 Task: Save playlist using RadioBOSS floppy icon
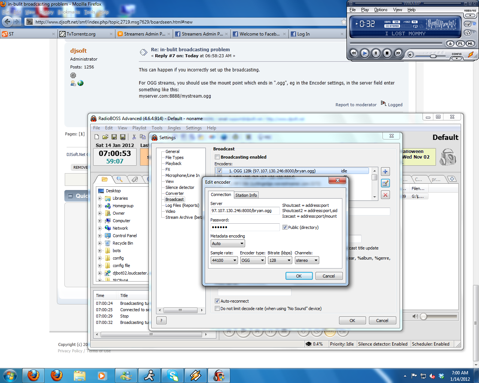pos(114,137)
